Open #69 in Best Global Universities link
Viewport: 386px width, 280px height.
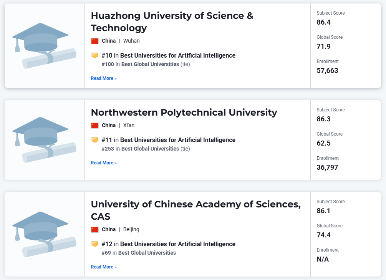pyautogui.click(x=139, y=253)
